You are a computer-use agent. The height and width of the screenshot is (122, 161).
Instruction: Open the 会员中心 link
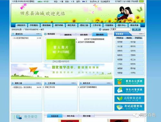(x=95, y=2)
